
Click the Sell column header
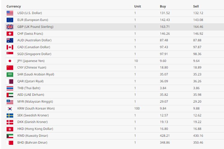click(x=196, y=6)
